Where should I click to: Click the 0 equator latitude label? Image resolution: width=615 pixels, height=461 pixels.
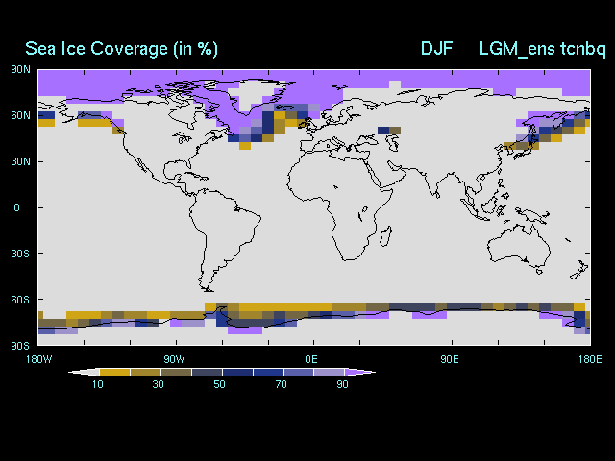pyautogui.click(x=16, y=207)
